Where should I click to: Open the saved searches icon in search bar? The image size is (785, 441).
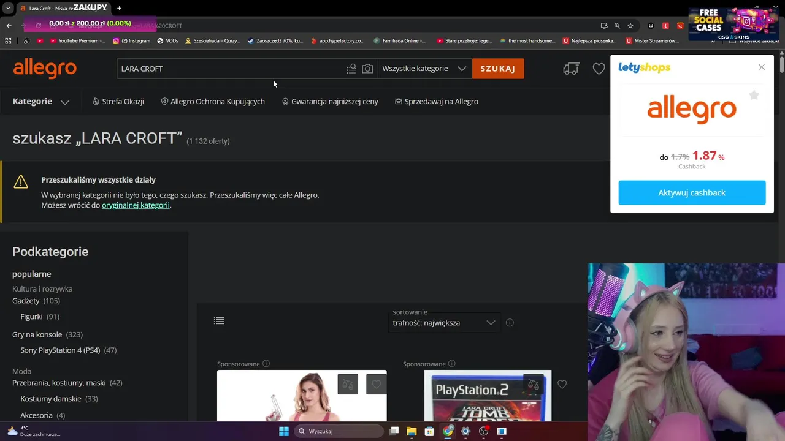pyautogui.click(x=351, y=69)
